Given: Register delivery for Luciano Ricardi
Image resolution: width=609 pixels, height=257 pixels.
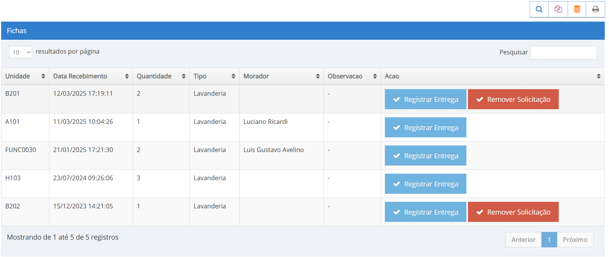Looking at the screenshot, I should (425, 128).
